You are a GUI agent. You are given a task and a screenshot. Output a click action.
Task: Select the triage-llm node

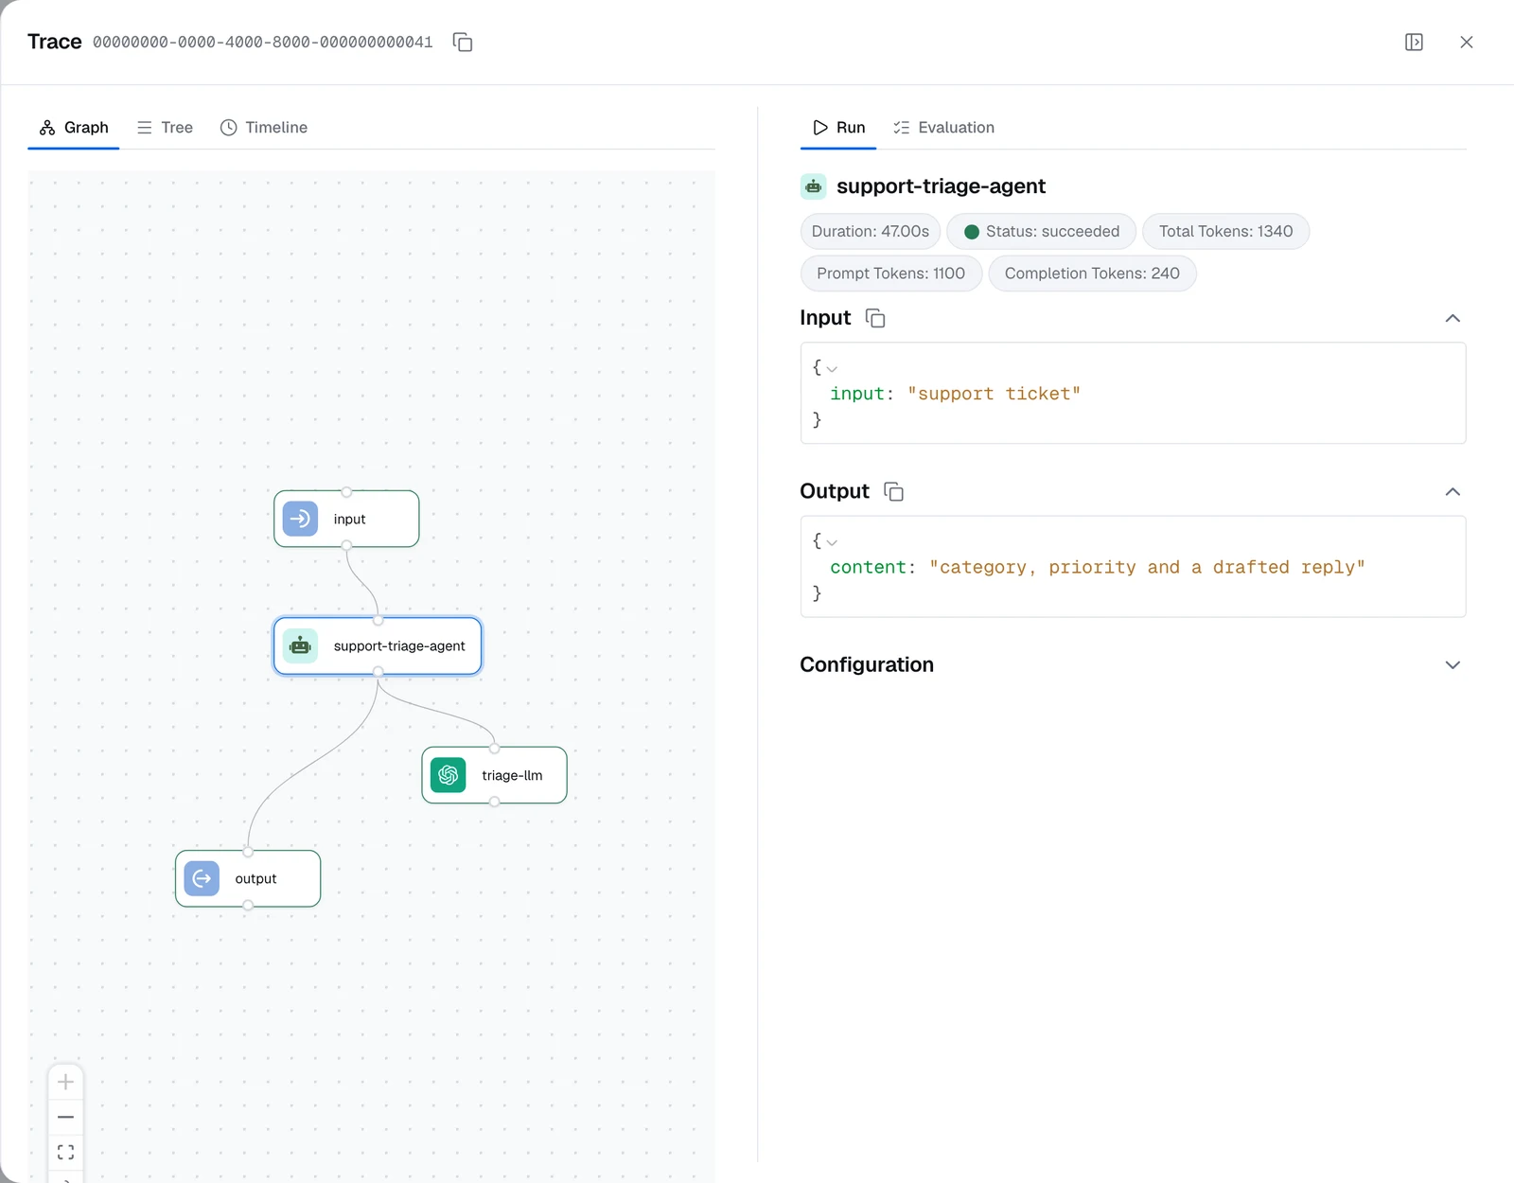(494, 775)
